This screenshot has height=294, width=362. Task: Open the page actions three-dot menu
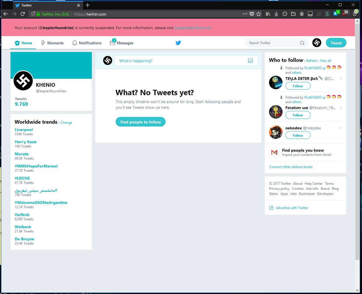[x=245, y=14]
